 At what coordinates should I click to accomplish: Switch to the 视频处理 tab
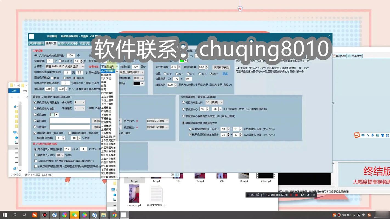84,43
